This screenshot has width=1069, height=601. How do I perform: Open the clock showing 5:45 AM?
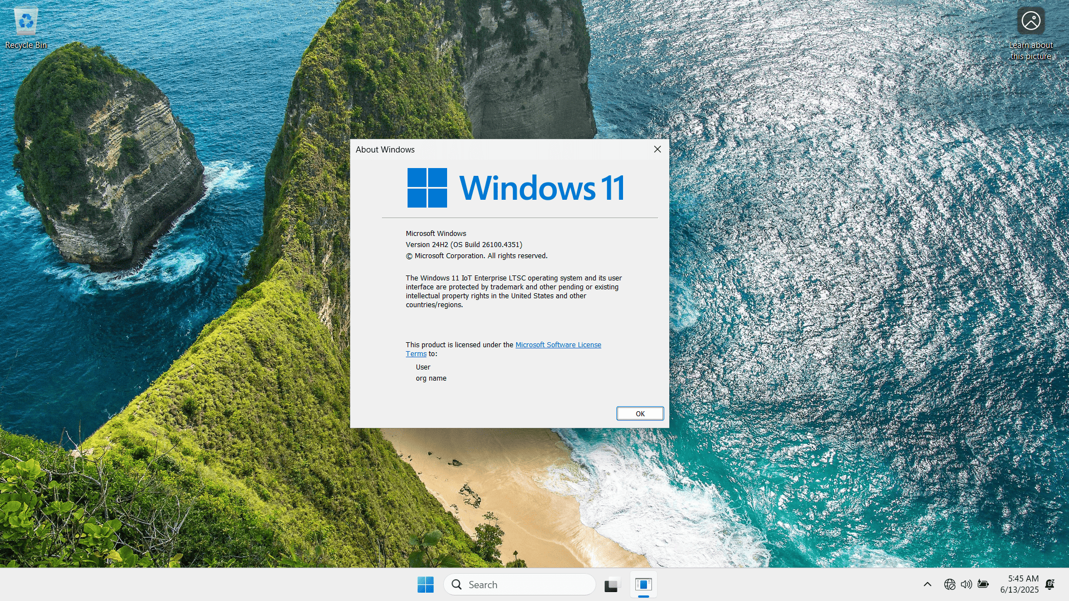coord(1019,584)
